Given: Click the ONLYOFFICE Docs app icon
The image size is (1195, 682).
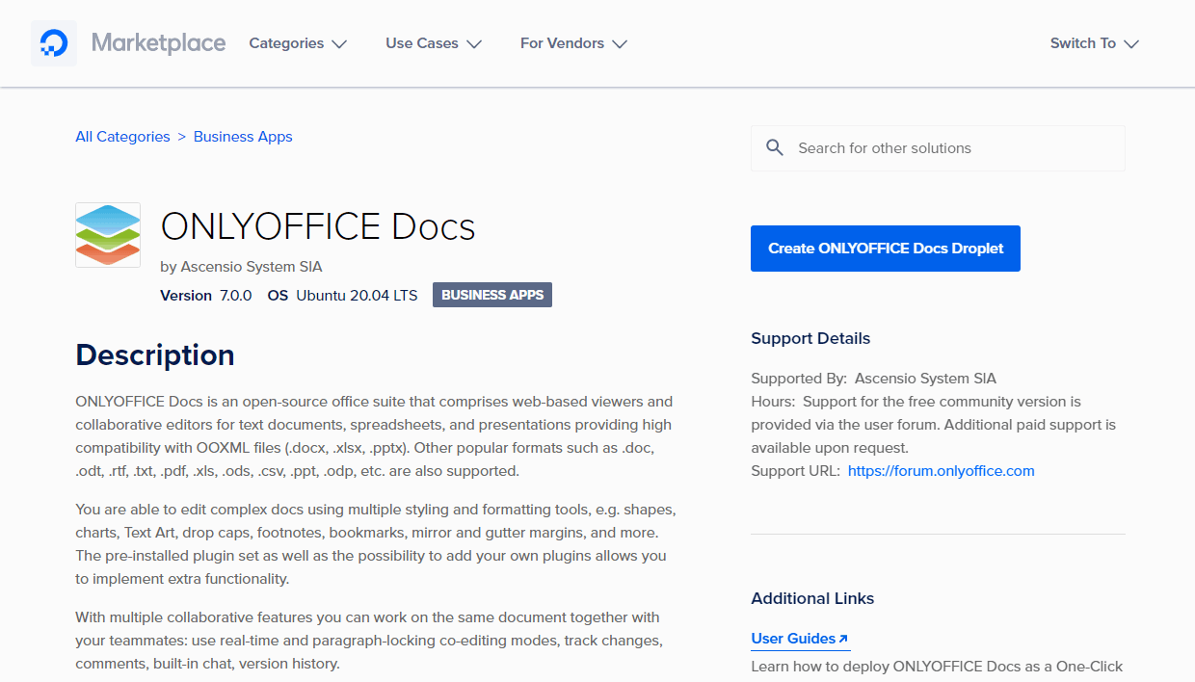Looking at the screenshot, I should coord(108,234).
